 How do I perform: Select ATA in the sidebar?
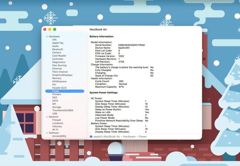[54, 40]
